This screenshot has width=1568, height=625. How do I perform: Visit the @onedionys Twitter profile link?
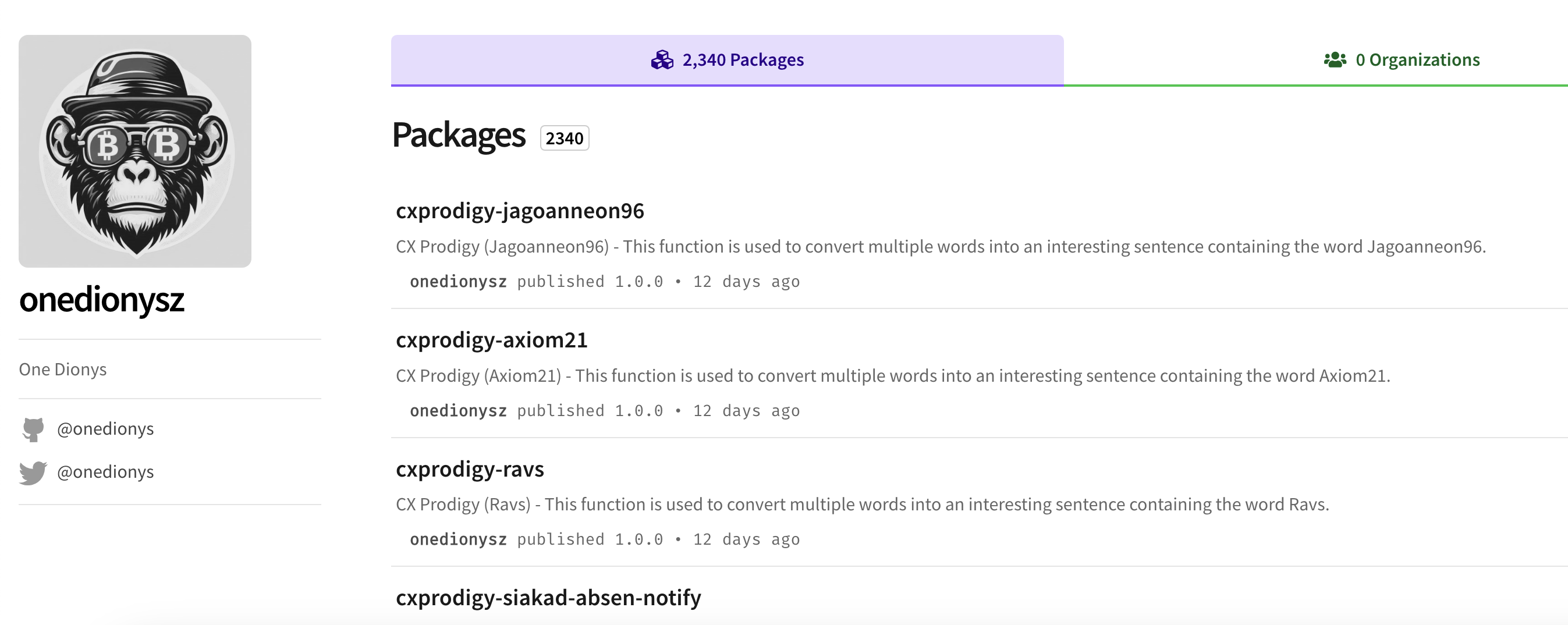pyautogui.click(x=105, y=473)
